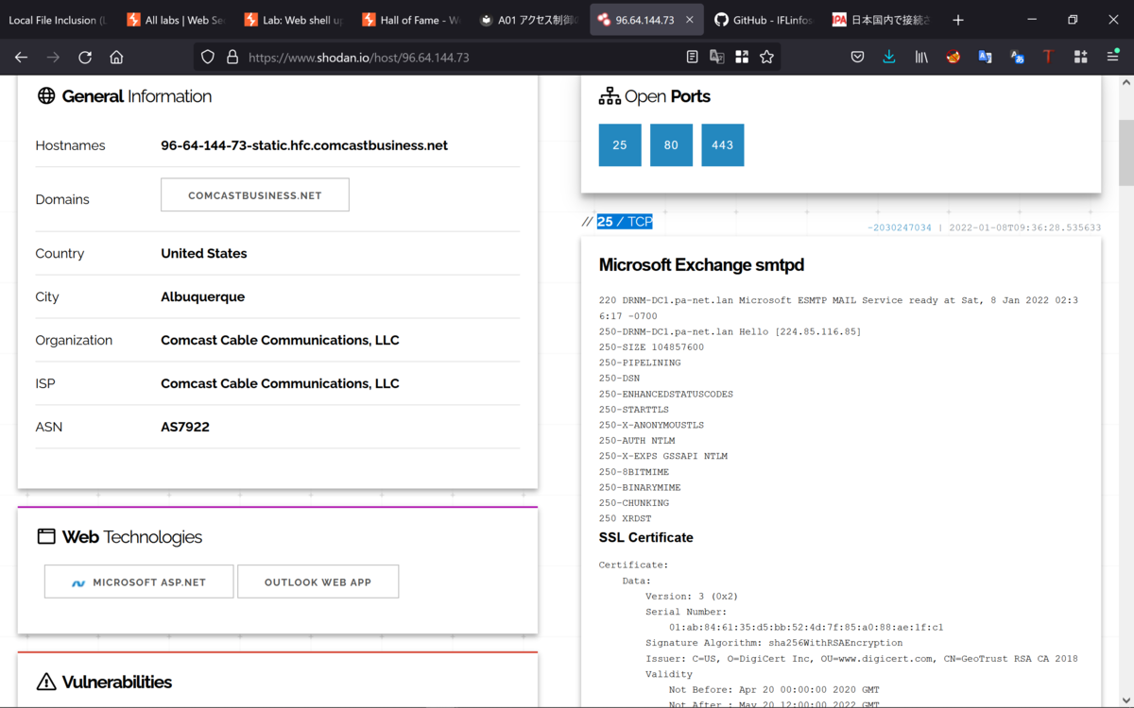Switch to All labs Web Security tab
Screen dimensions: 1134x708
[174, 20]
